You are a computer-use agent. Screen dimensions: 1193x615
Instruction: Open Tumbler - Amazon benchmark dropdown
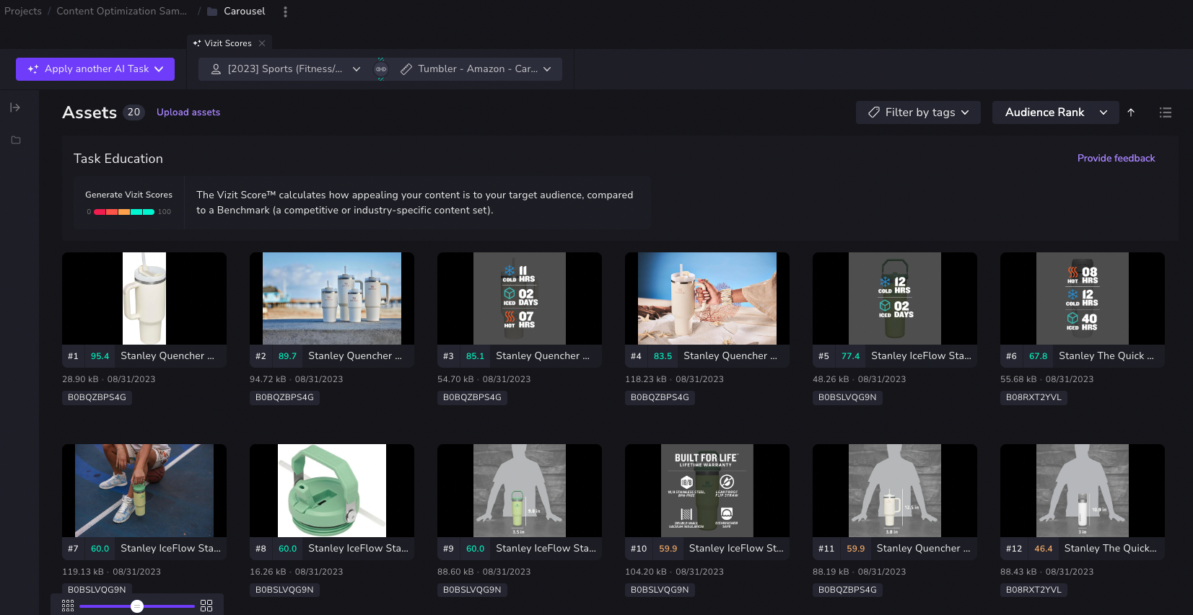coord(476,69)
